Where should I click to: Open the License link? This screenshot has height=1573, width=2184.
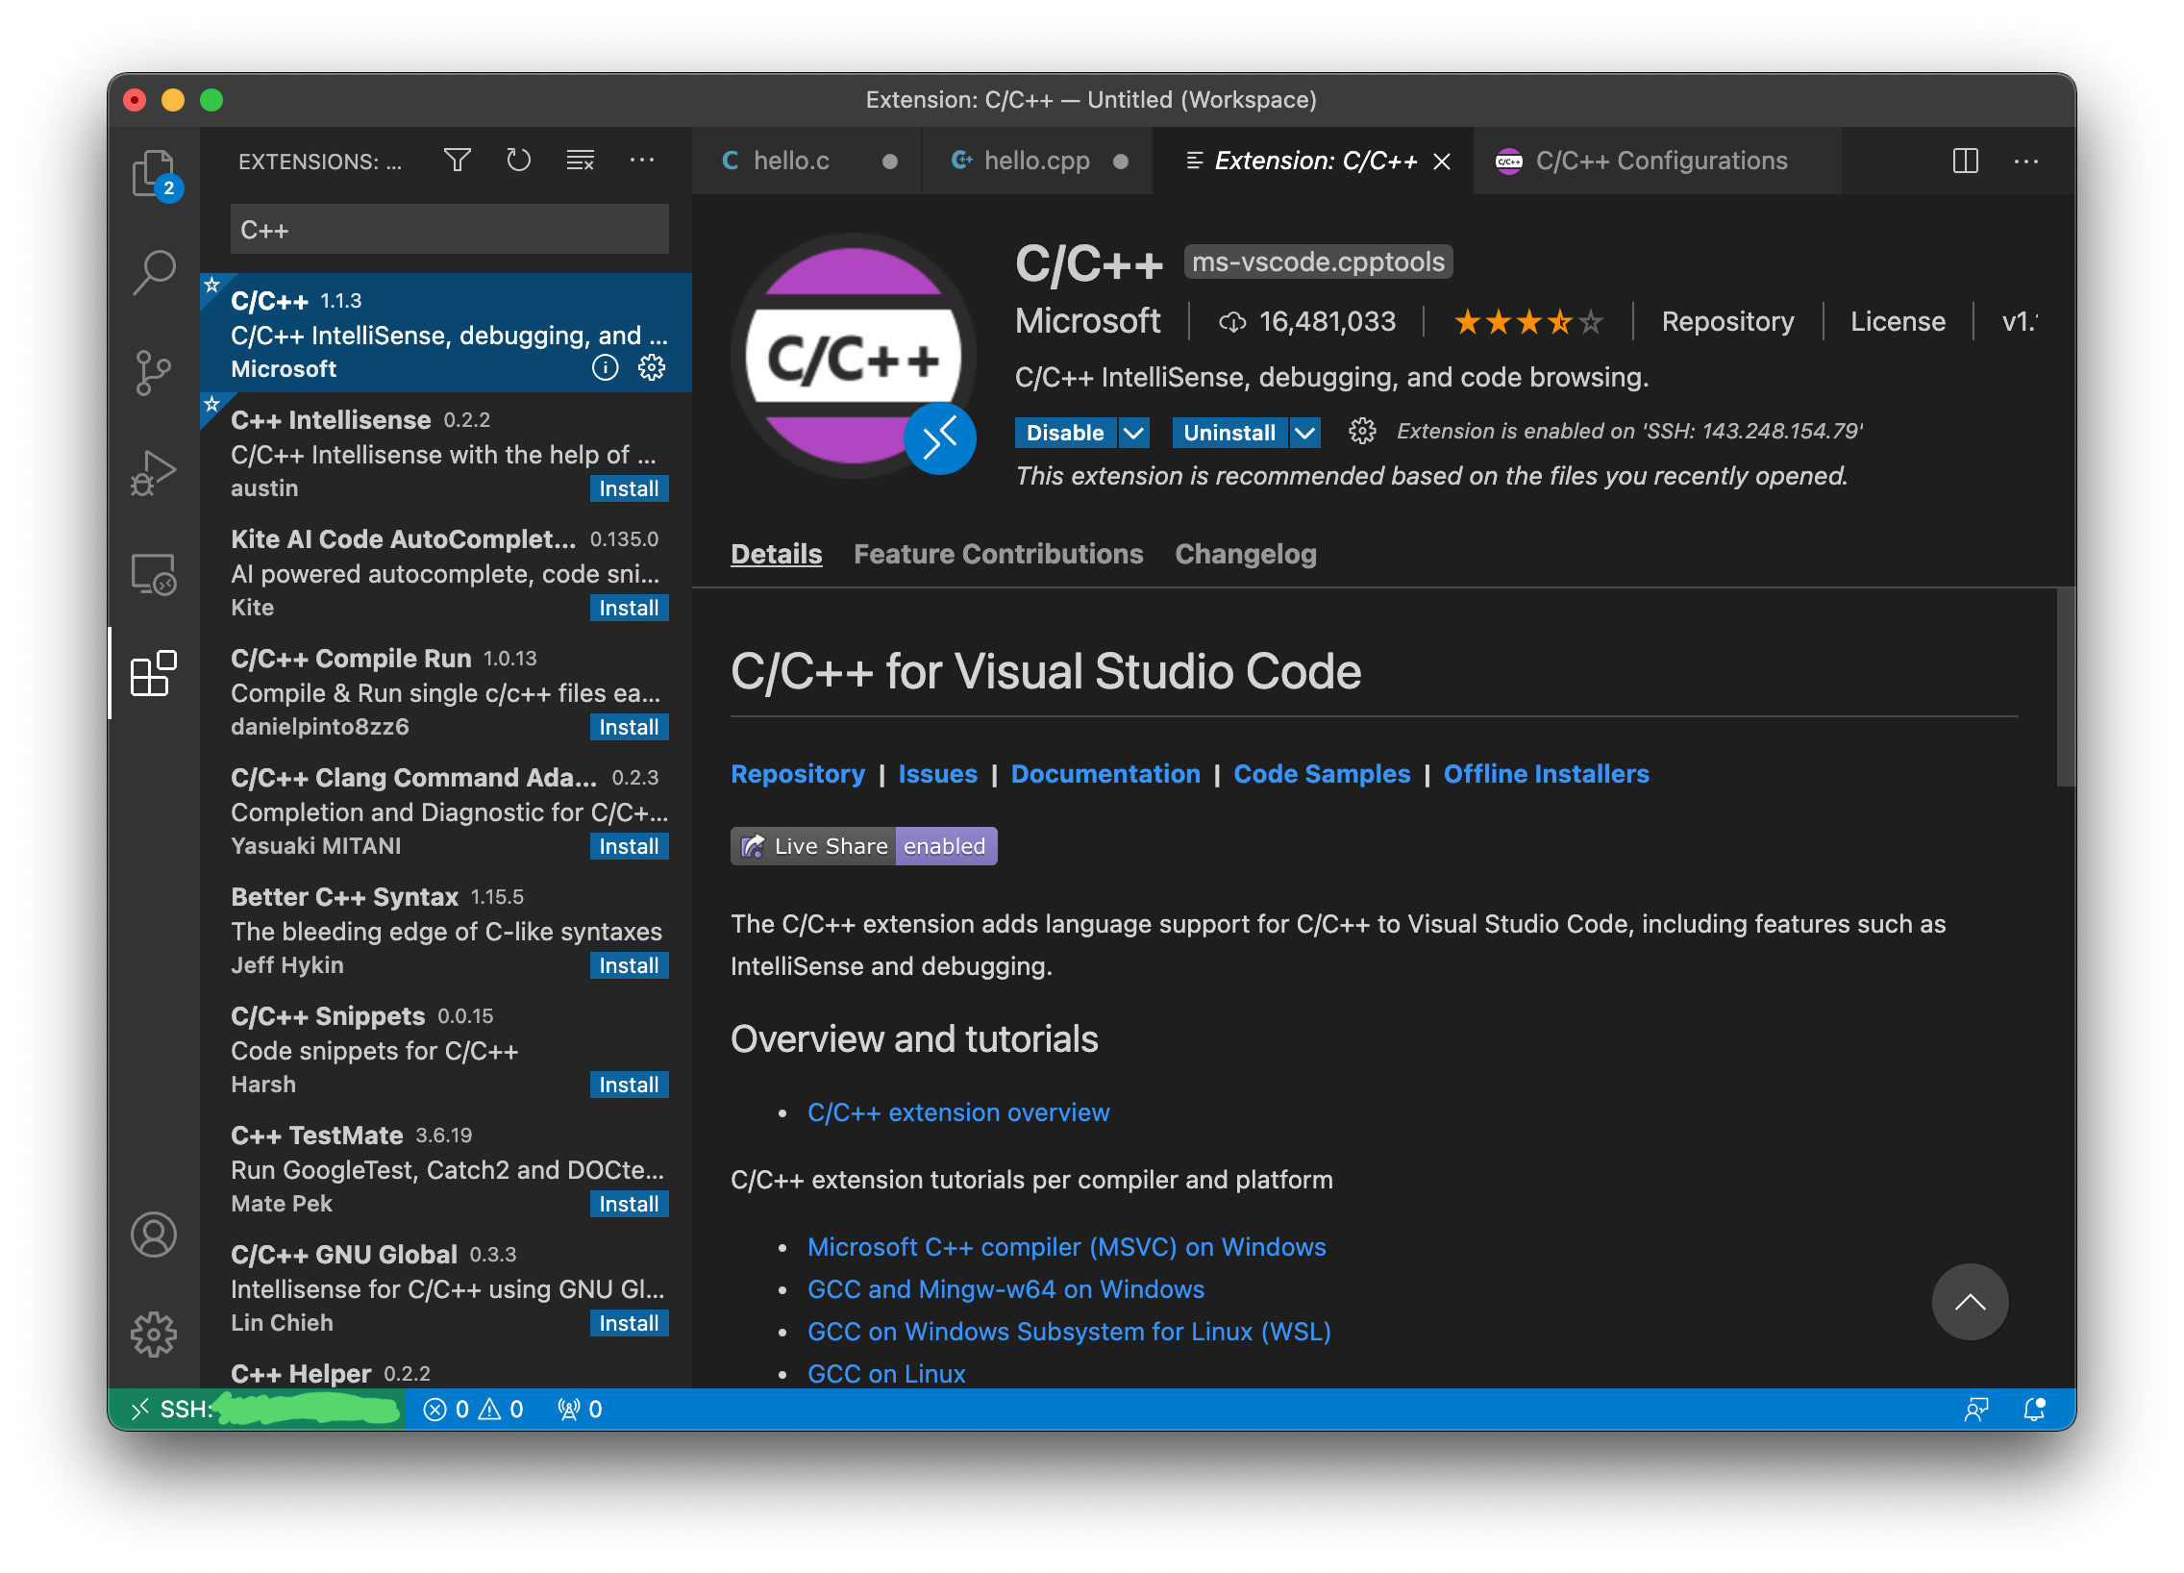(x=1897, y=322)
